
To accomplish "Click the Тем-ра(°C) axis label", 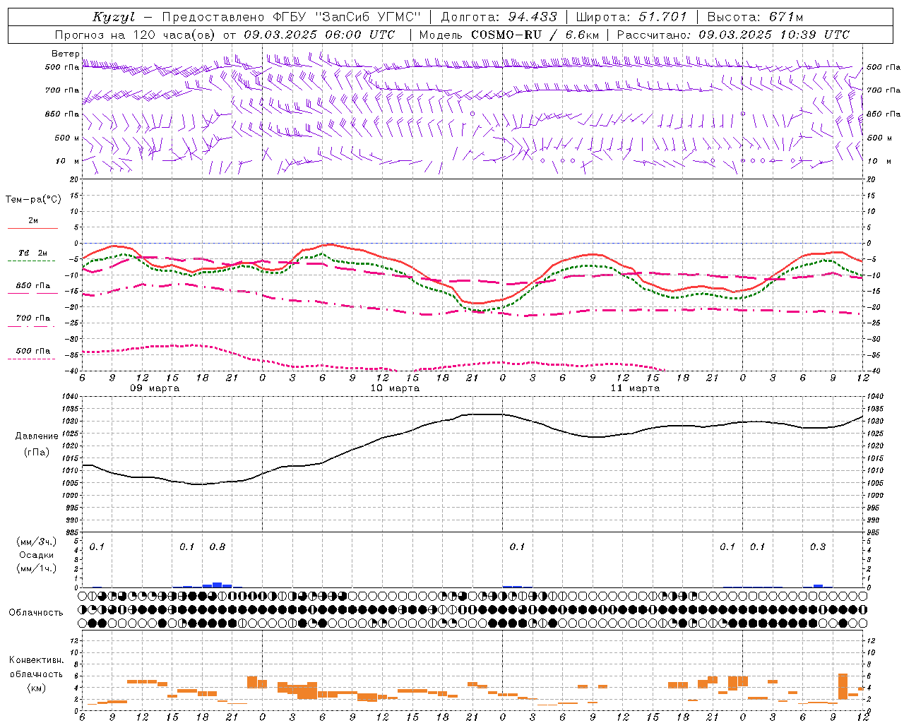I will coord(33,200).
